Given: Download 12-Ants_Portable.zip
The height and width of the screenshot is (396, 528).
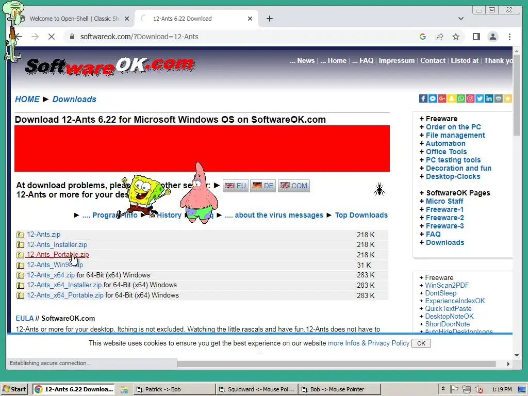Looking at the screenshot, I should point(58,255).
